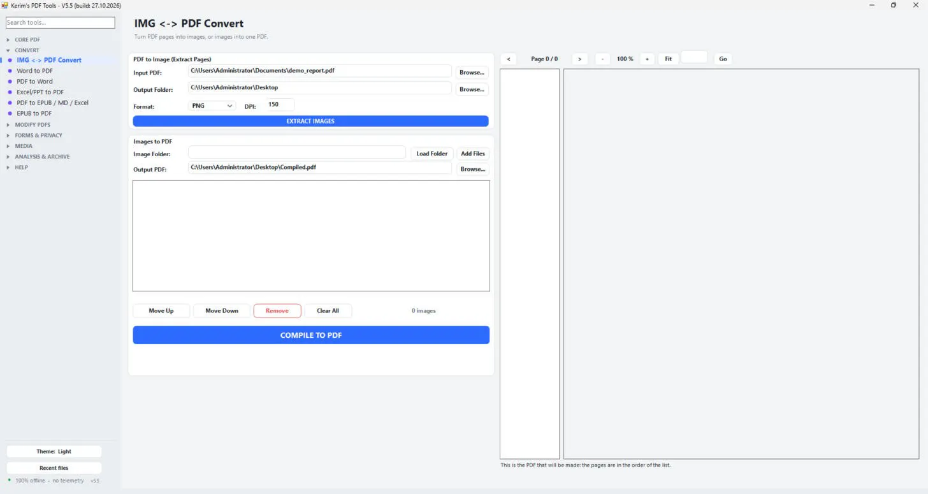
Task: Expand the CORE PDF category
Action: (x=27, y=40)
